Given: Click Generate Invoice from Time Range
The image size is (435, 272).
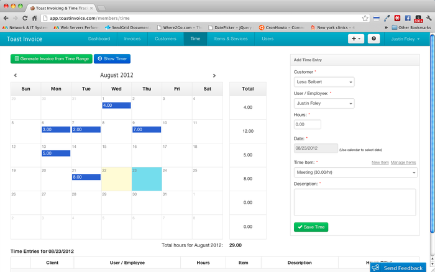Looking at the screenshot, I should click(51, 58).
